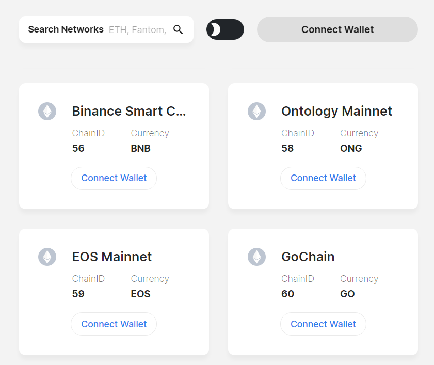Click the EOS Mainnet Ethereum logo icon
Image resolution: width=434 pixels, height=365 pixels.
coord(47,257)
